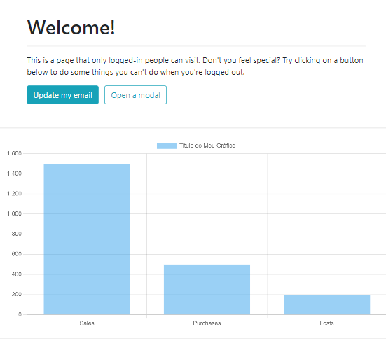Click the 1.600 y-axis tick label
The image size is (386, 345).
pyautogui.click(x=14, y=153)
